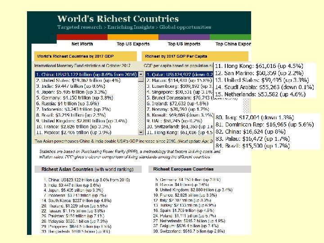Viewport: 324px width, 243px height.
Task: Click Italy entry in European list
Action: (x=182, y=200)
